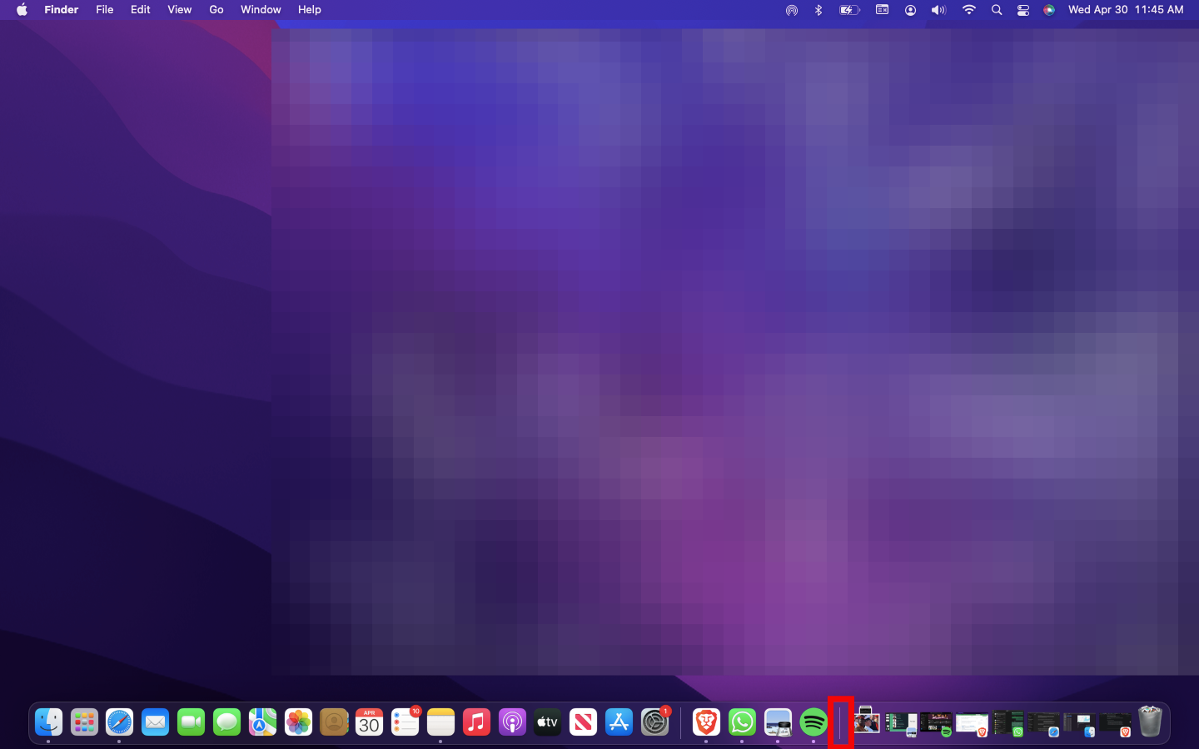Image resolution: width=1199 pixels, height=749 pixels.
Task: Open the Edit menu
Action: pos(140,10)
